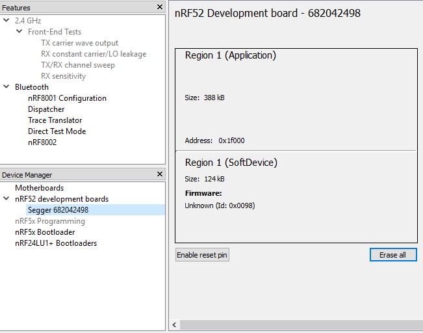Image resolution: width=423 pixels, height=333 pixels.
Task: Click the Bluetooth label
Action: [32, 87]
